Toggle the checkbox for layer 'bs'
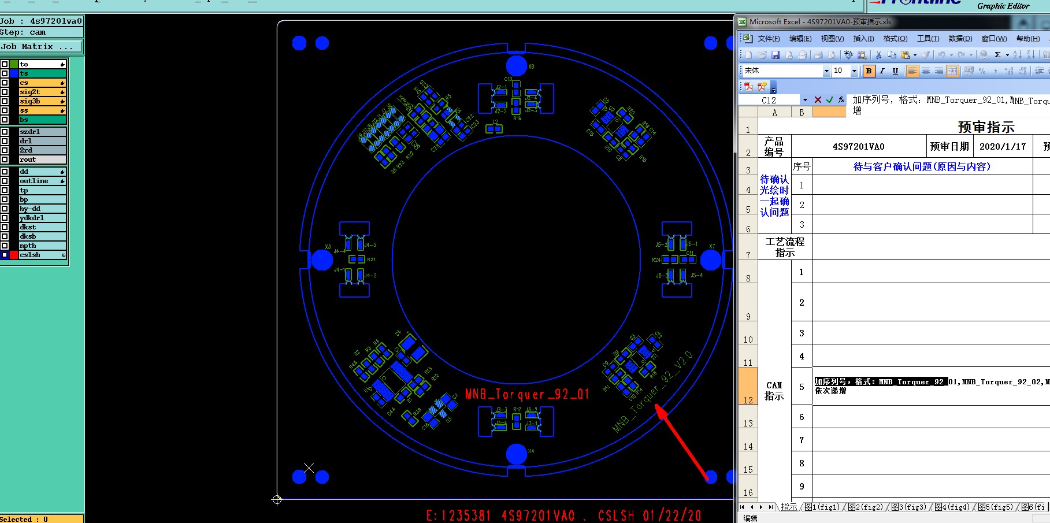 point(4,120)
